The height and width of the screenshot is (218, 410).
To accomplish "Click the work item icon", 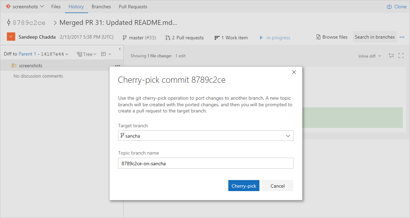I will point(217,38).
